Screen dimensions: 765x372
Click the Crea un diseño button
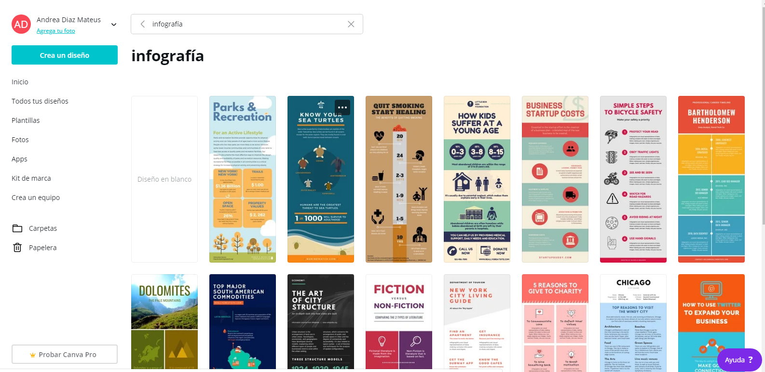65,55
